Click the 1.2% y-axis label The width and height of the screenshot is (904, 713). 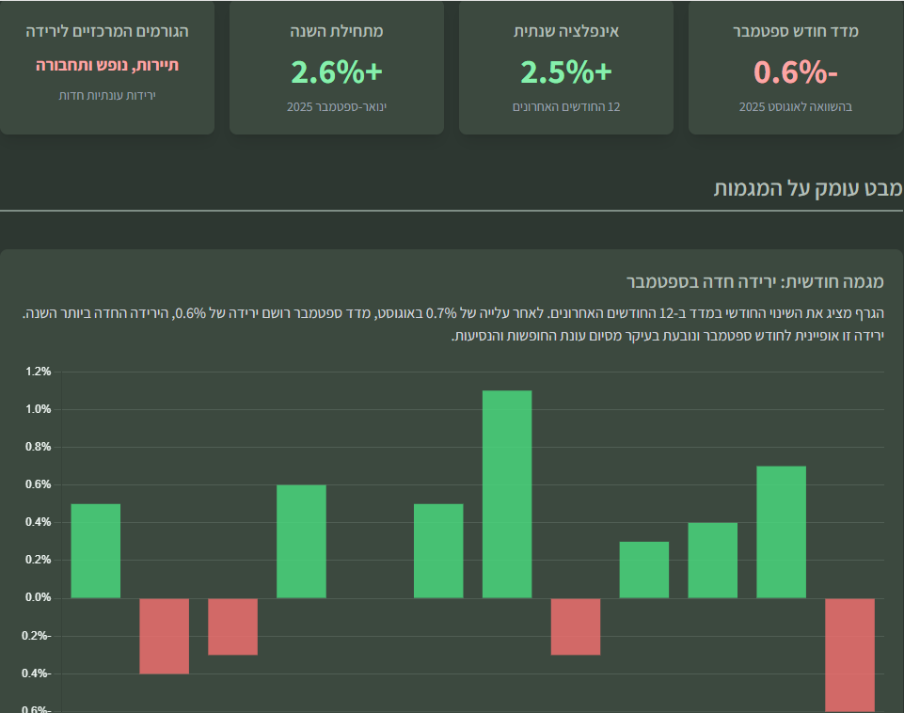[38, 372]
